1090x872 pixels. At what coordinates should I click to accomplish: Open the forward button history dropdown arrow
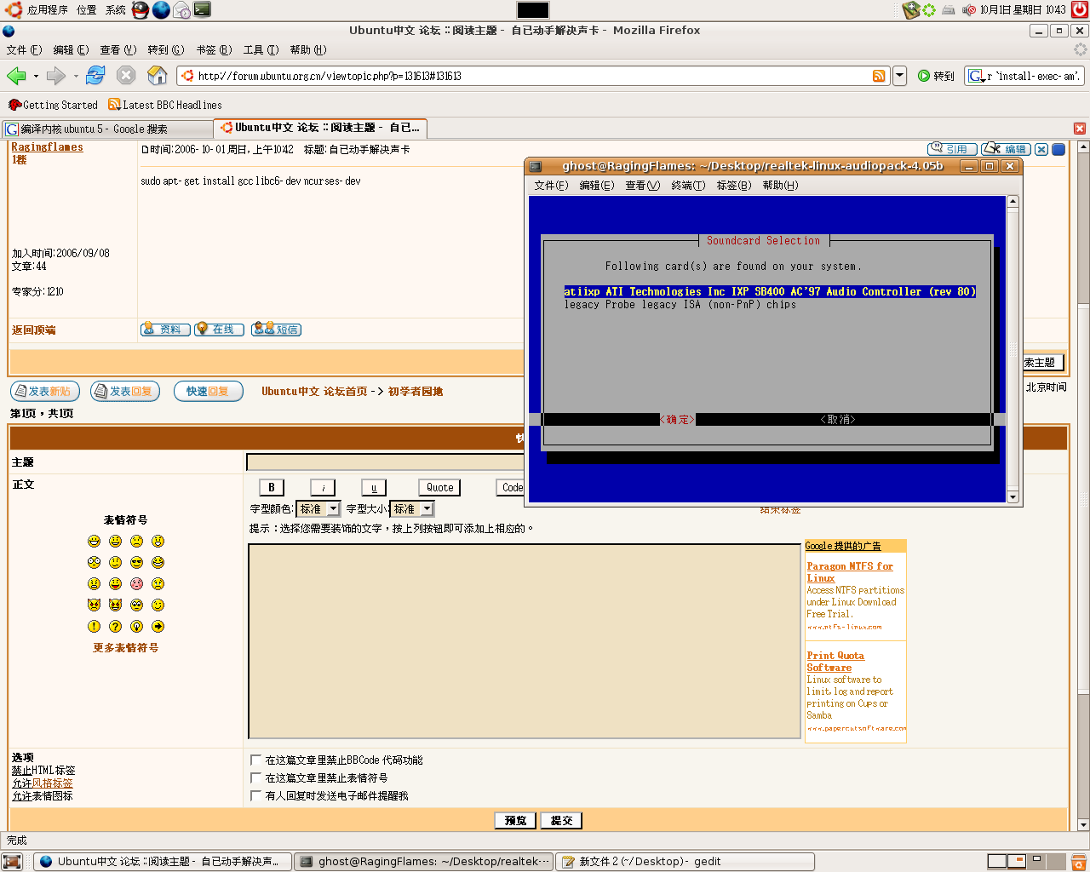click(76, 77)
